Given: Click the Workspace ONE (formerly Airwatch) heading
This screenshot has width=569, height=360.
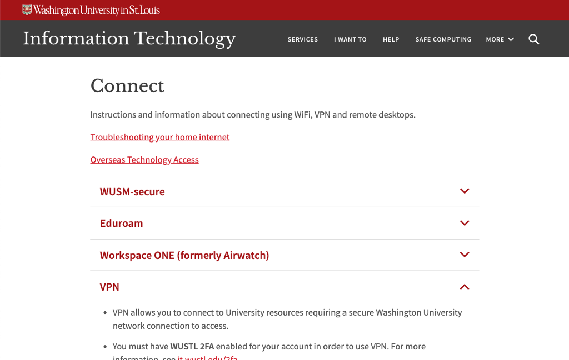Looking at the screenshot, I should coord(184,255).
